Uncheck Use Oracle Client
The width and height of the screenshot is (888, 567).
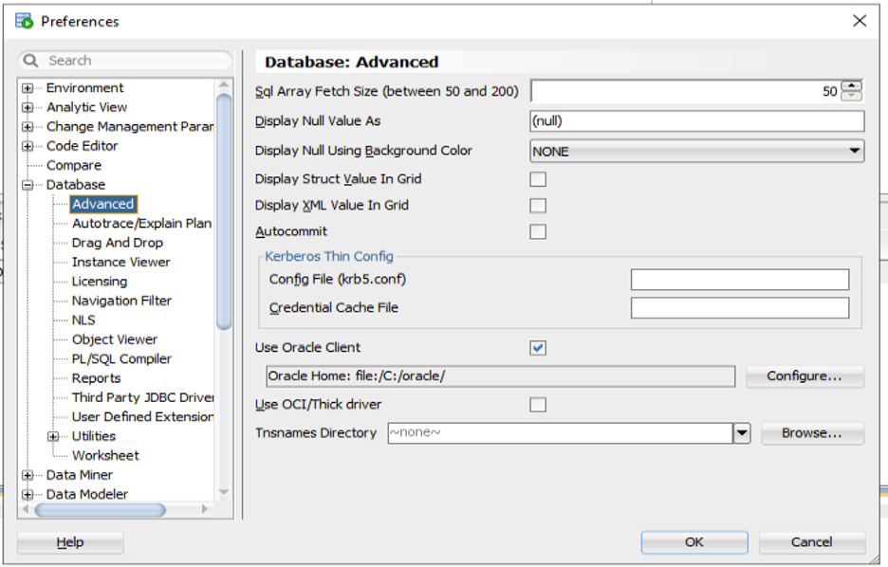(538, 348)
